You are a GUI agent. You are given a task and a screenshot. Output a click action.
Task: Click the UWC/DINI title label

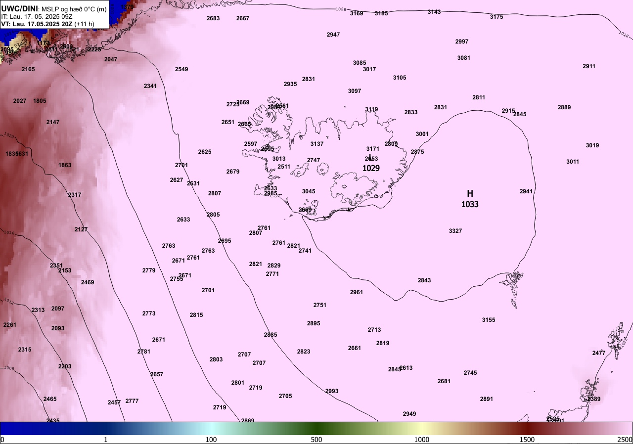pyautogui.click(x=19, y=8)
